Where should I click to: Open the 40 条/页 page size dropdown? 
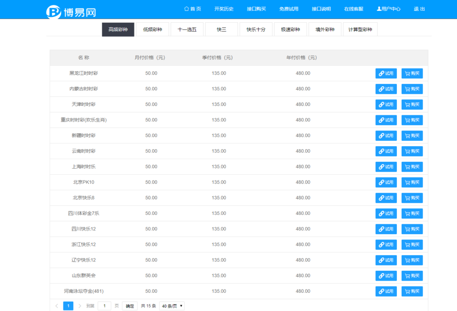coord(171,306)
